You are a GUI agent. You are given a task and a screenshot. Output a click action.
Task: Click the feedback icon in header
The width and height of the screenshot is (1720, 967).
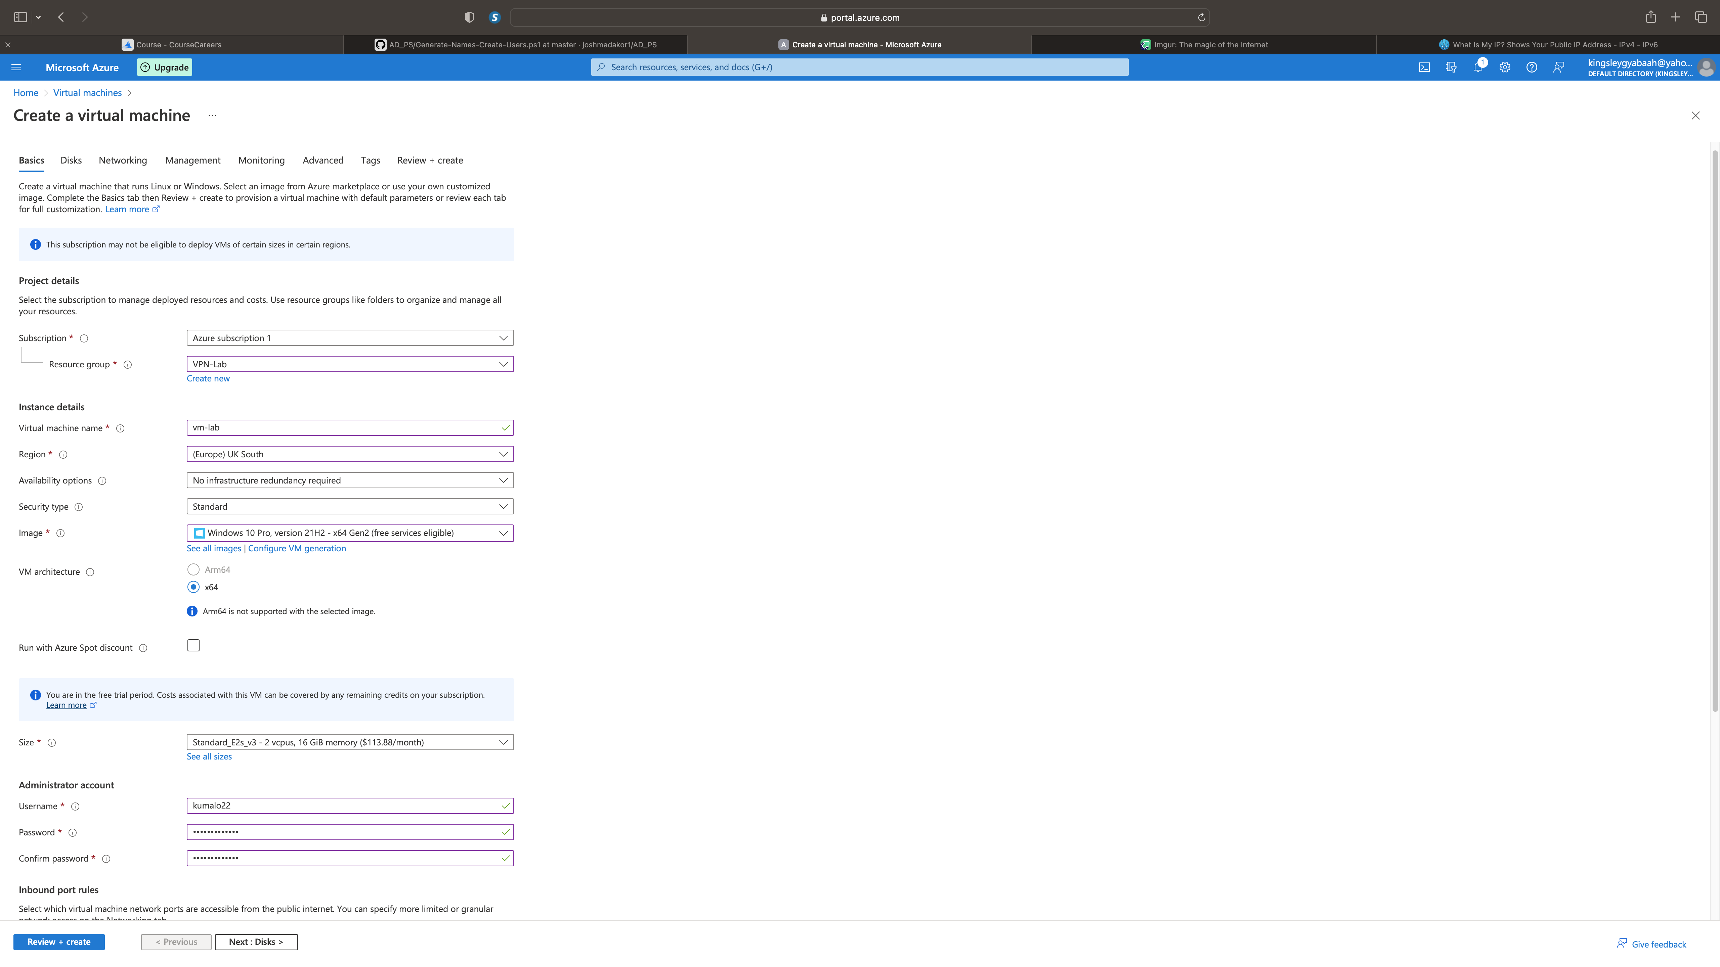[x=1558, y=67]
